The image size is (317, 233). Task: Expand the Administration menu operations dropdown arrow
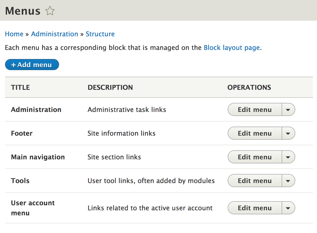point(288,110)
